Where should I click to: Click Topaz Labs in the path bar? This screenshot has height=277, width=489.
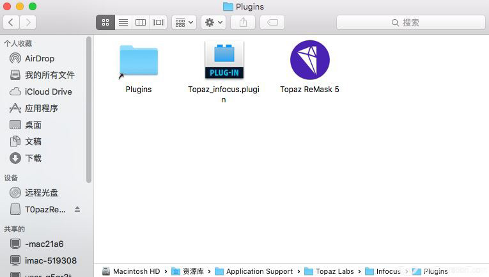point(329,271)
